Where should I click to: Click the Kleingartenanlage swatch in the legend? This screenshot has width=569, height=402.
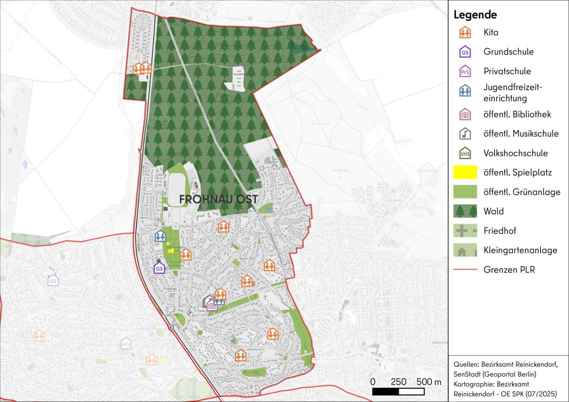(x=465, y=250)
